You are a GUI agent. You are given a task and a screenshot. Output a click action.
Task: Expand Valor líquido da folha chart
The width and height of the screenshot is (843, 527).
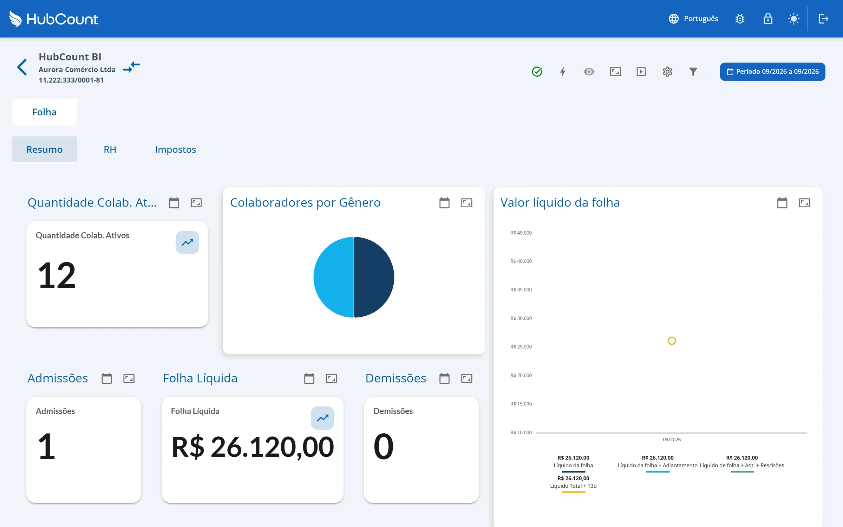click(804, 203)
